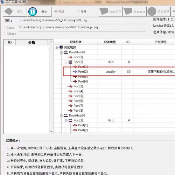Image resolution: width=175 pixels, height=175 pixels.
Task: Collapse the 我的电脑 tree node
Action: pyautogui.click(x=57, y=47)
